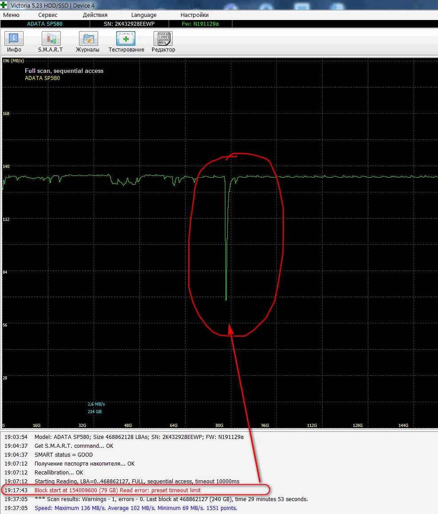Image resolution: width=438 pixels, height=514 pixels.
Task: Open the Меню menu
Action: point(11,15)
